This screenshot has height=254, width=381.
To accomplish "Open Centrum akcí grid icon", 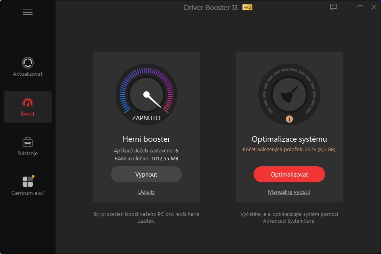I will pos(28,182).
